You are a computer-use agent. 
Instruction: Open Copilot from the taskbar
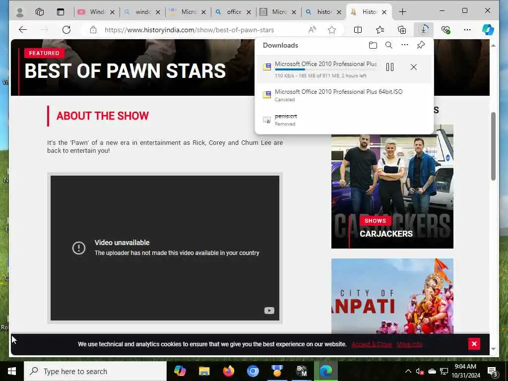click(x=180, y=371)
